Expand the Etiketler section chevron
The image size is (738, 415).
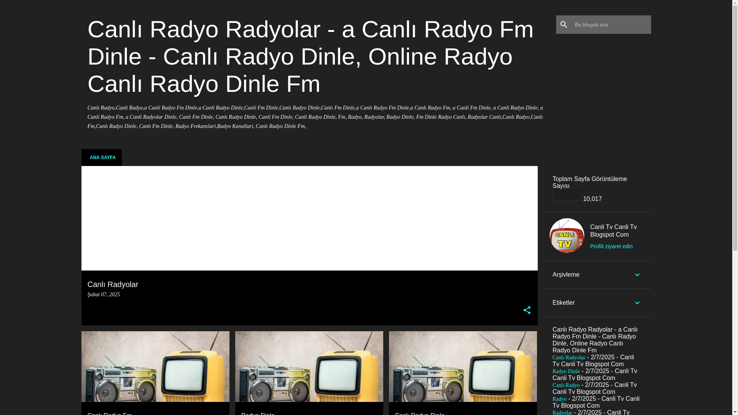pos(637,303)
